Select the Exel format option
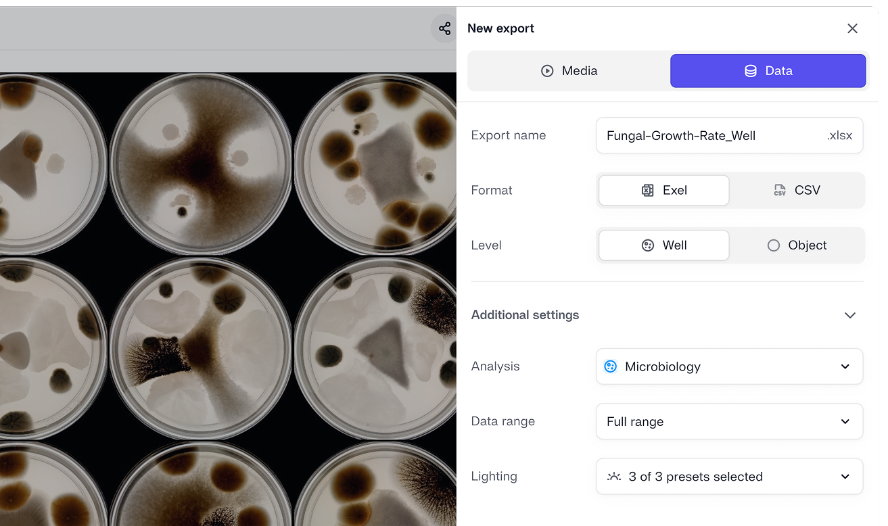 [664, 191]
